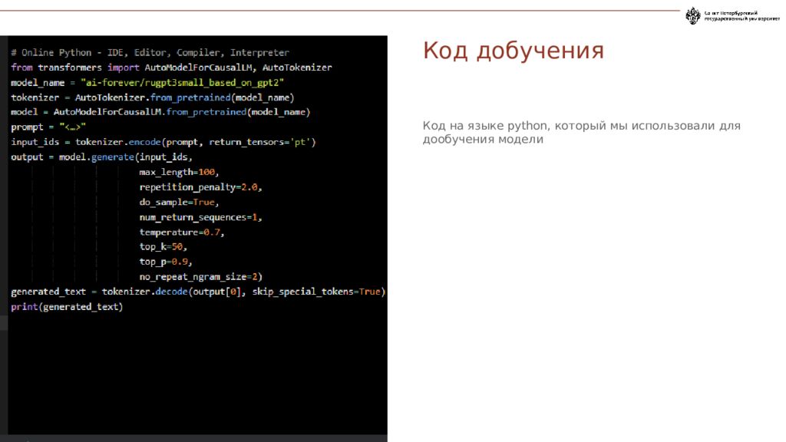Click the university coat of arms emblem

[x=692, y=16]
